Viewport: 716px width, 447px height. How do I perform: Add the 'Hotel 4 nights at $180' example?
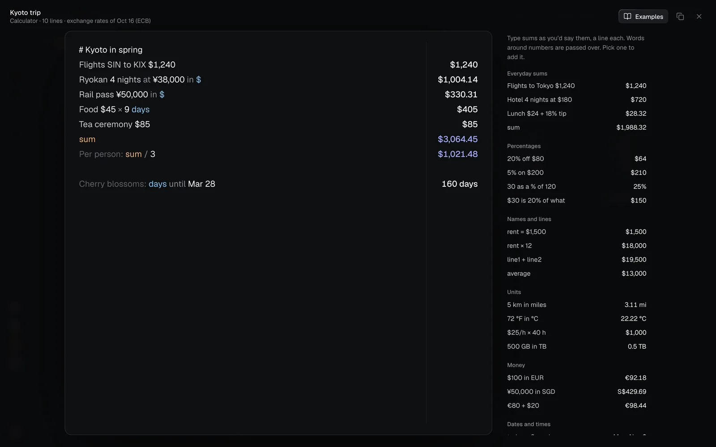(x=577, y=100)
